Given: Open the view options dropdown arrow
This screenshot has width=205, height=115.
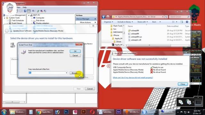Looking at the screenshot, I should pos(176,22).
